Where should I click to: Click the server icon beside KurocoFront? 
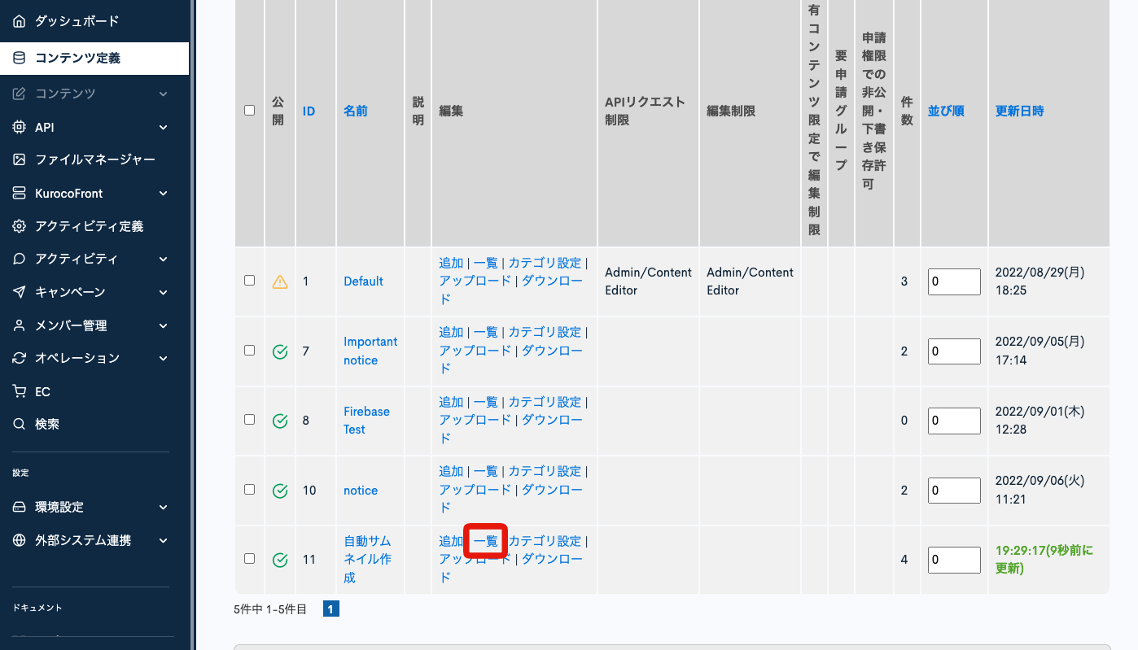20,194
